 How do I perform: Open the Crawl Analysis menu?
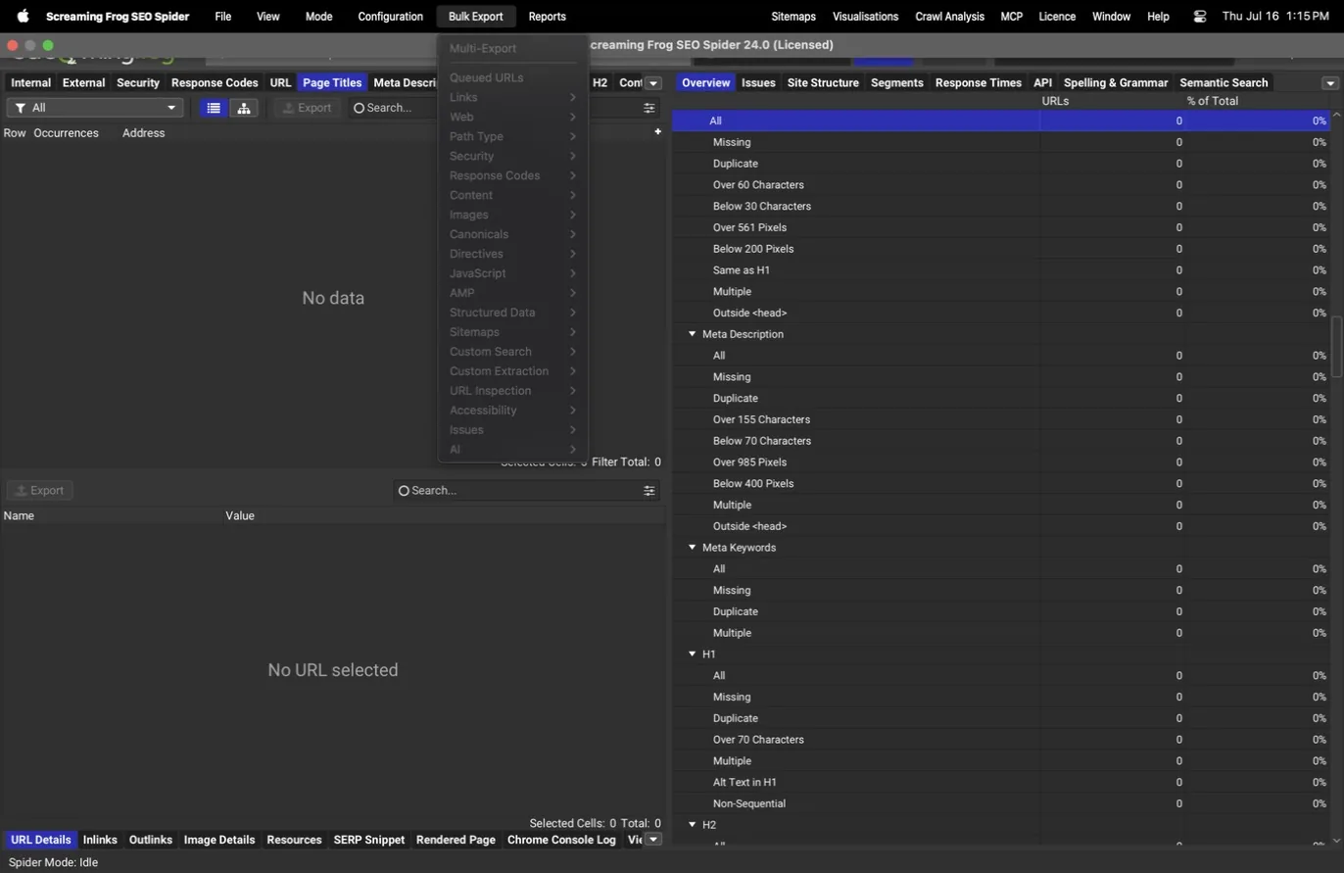click(949, 17)
